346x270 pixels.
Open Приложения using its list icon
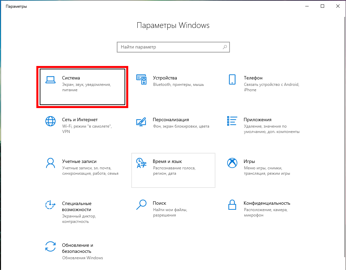pyautogui.click(x=232, y=121)
